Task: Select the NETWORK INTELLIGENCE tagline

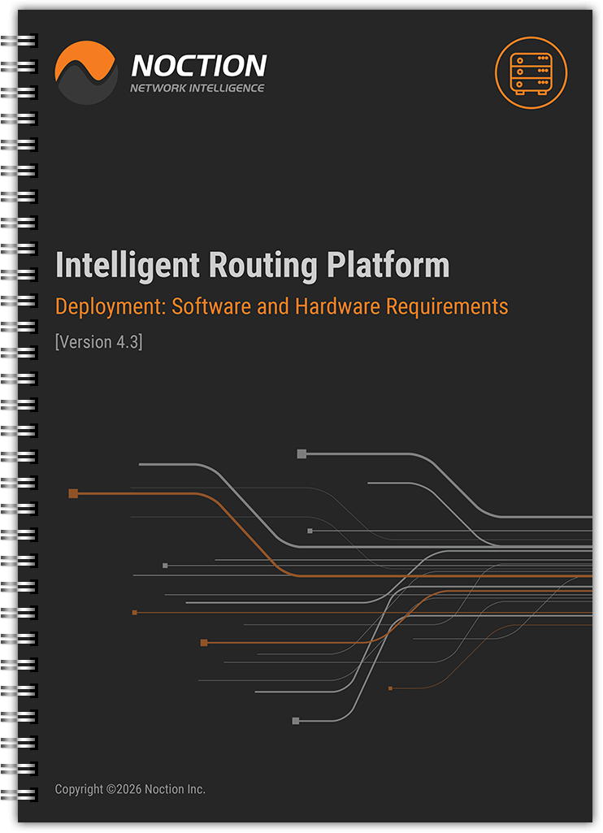Action: [197, 88]
